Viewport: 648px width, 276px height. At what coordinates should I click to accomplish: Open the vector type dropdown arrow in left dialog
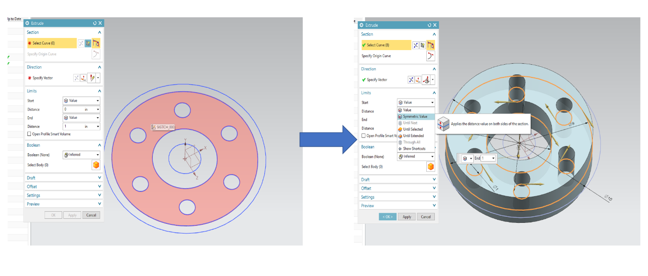[98, 78]
